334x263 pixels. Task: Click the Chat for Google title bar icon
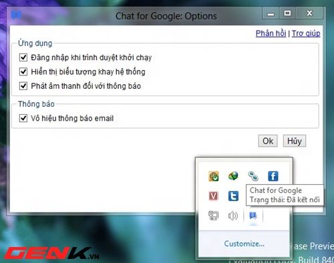pos(16,15)
